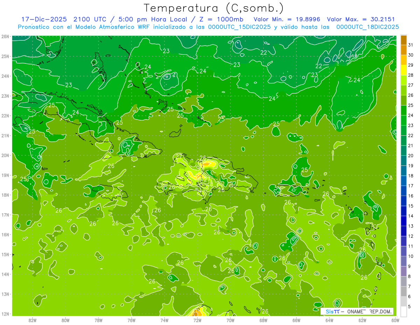The image size is (420, 325).
Task: Click the color scale label "11"
Action: point(411,246)
